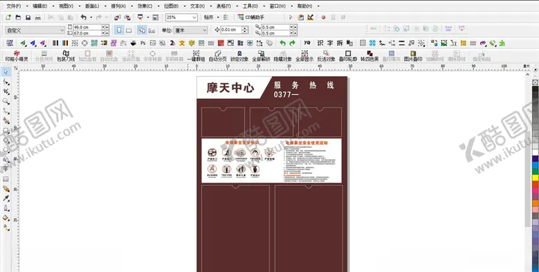Click the page height 67.0 cm field
The height and width of the screenshot is (272, 539).
87,33
